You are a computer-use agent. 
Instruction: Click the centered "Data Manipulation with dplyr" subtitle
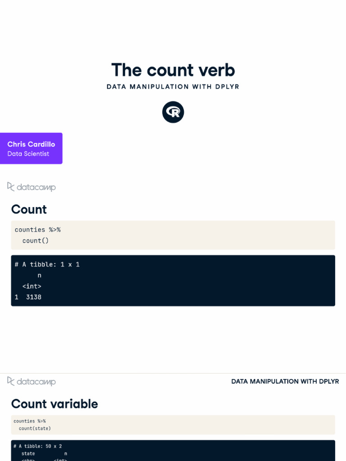pos(173,86)
